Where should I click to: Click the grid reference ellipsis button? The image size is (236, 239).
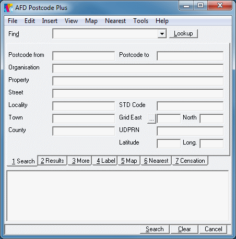pyautogui.click(x=151, y=119)
